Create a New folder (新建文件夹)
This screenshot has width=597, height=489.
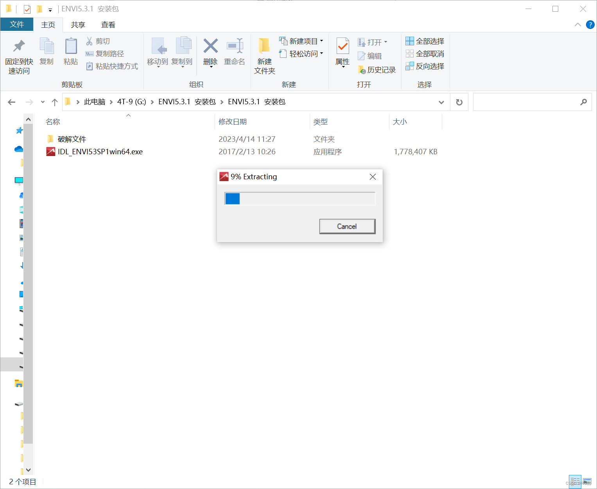pos(265,55)
